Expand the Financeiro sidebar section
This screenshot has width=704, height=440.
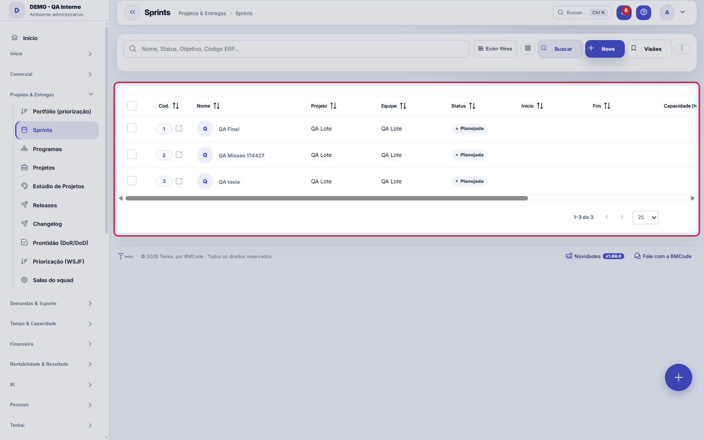pos(51,344)
